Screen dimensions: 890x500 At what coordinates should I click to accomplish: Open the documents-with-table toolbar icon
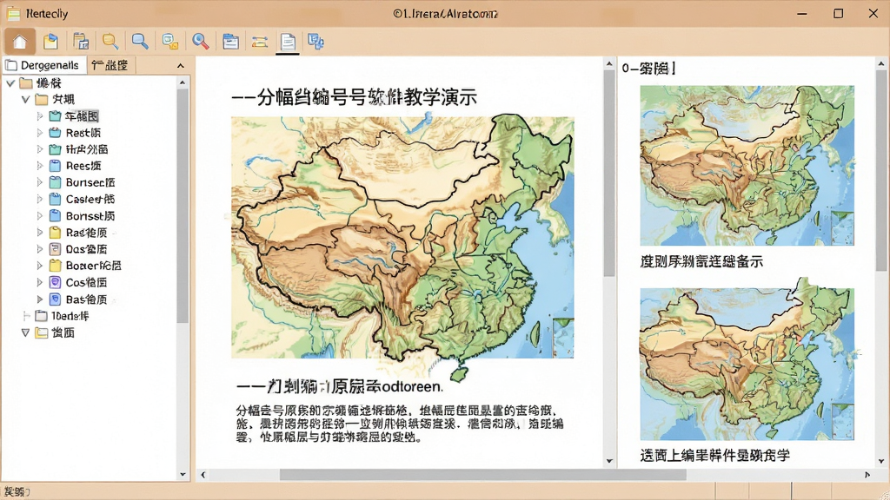(x=81, y=42)
